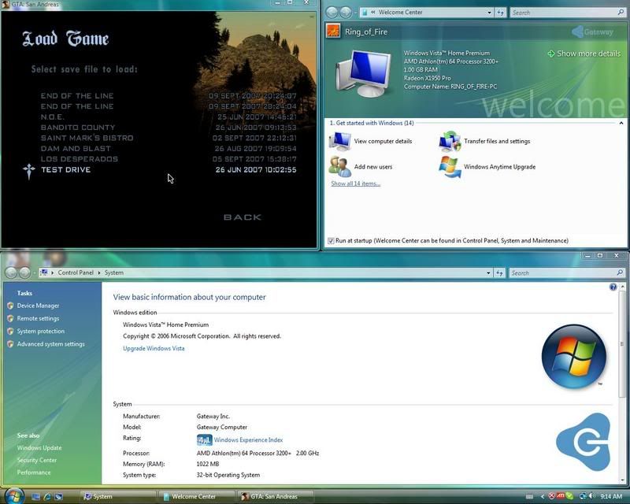
Task: Click Back button in Welcome Center window
Action: click(332, 13)
